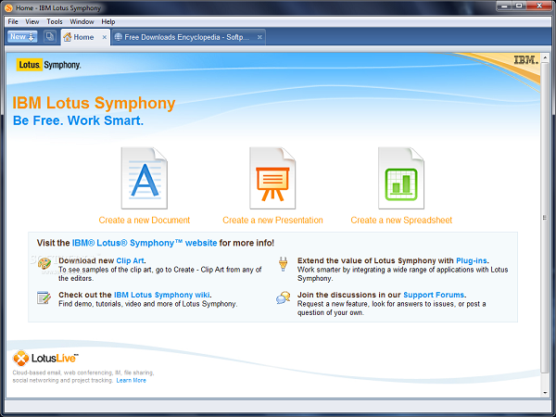Close the Lotus Symphony window
The width and height of the screenshot is (556, 417).
[539, 6]
